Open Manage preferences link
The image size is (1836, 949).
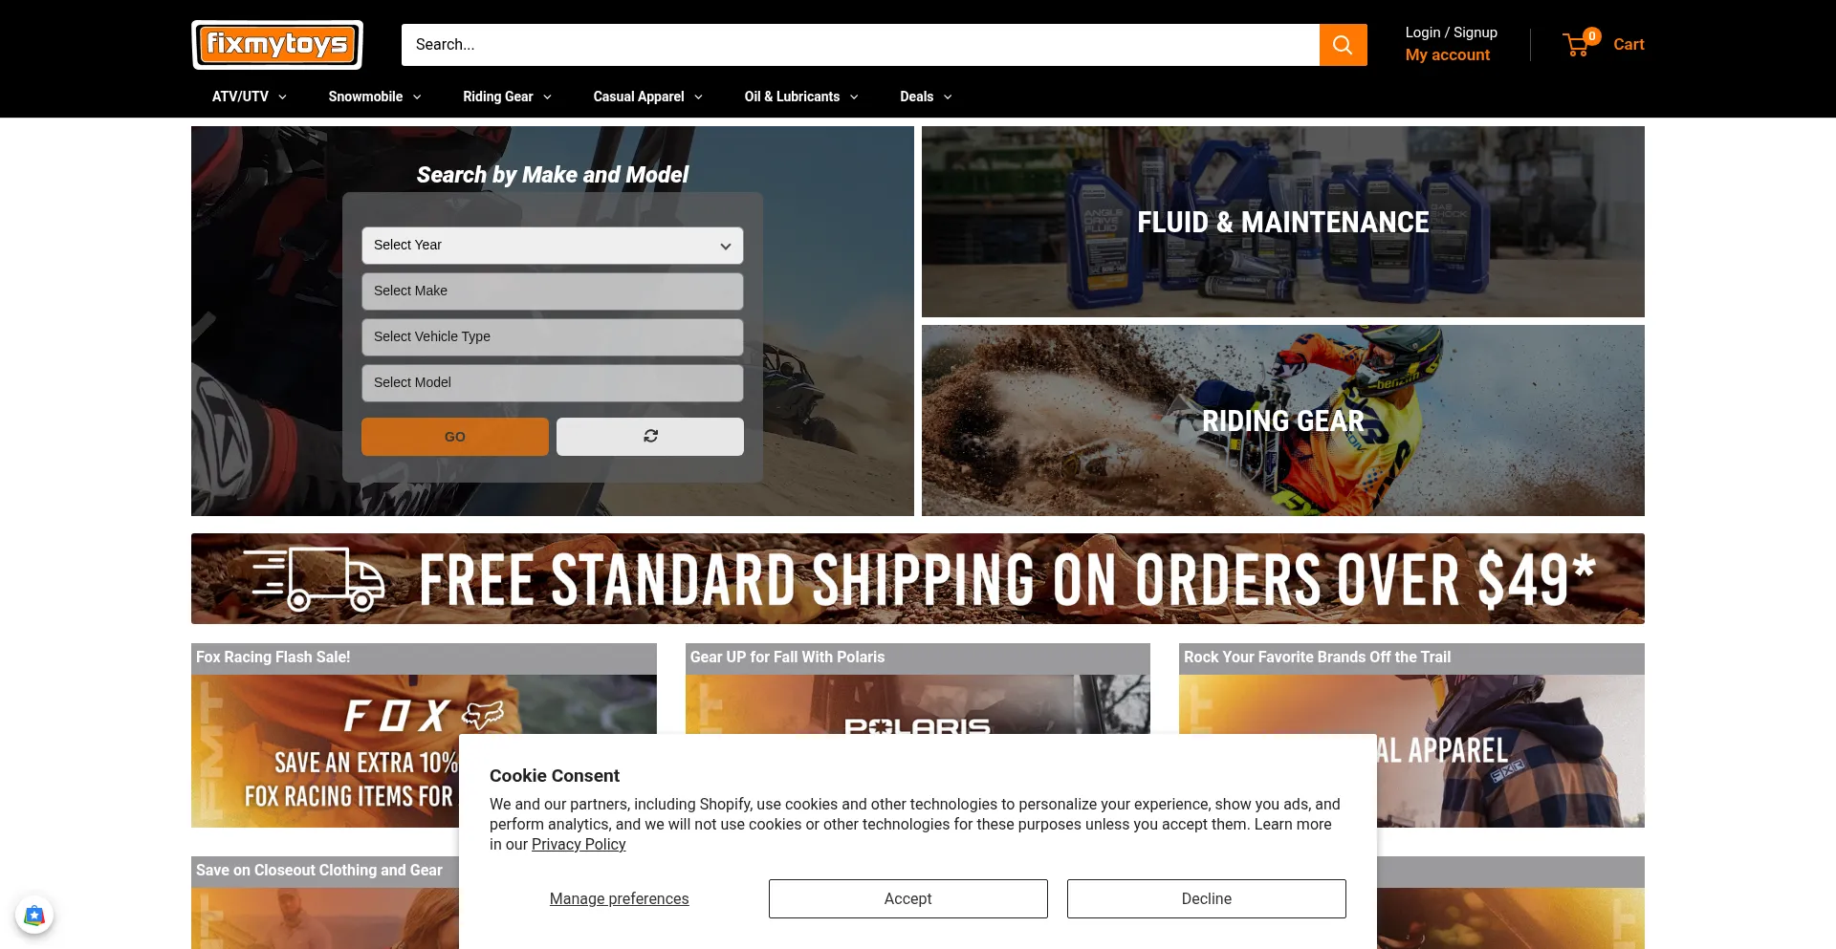point(620,899)
